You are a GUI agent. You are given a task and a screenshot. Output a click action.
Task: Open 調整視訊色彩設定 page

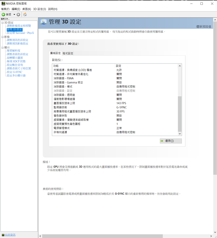click(17, 40)
